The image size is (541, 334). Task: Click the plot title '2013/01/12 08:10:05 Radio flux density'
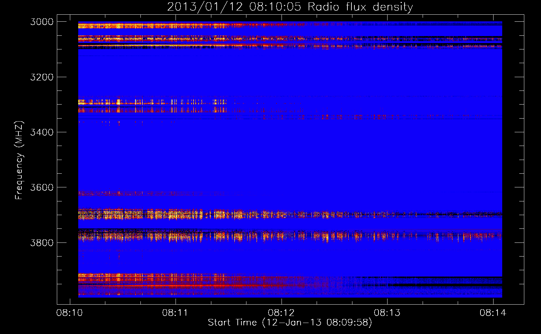tap(290, 7)
